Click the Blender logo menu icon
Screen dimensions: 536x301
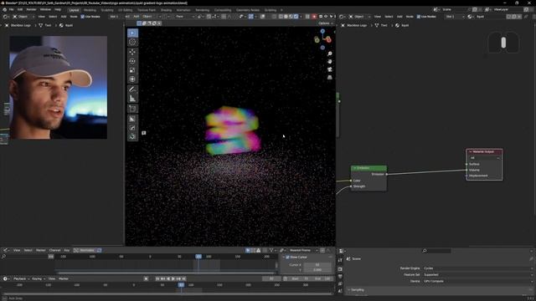click(x=4, y=10)
